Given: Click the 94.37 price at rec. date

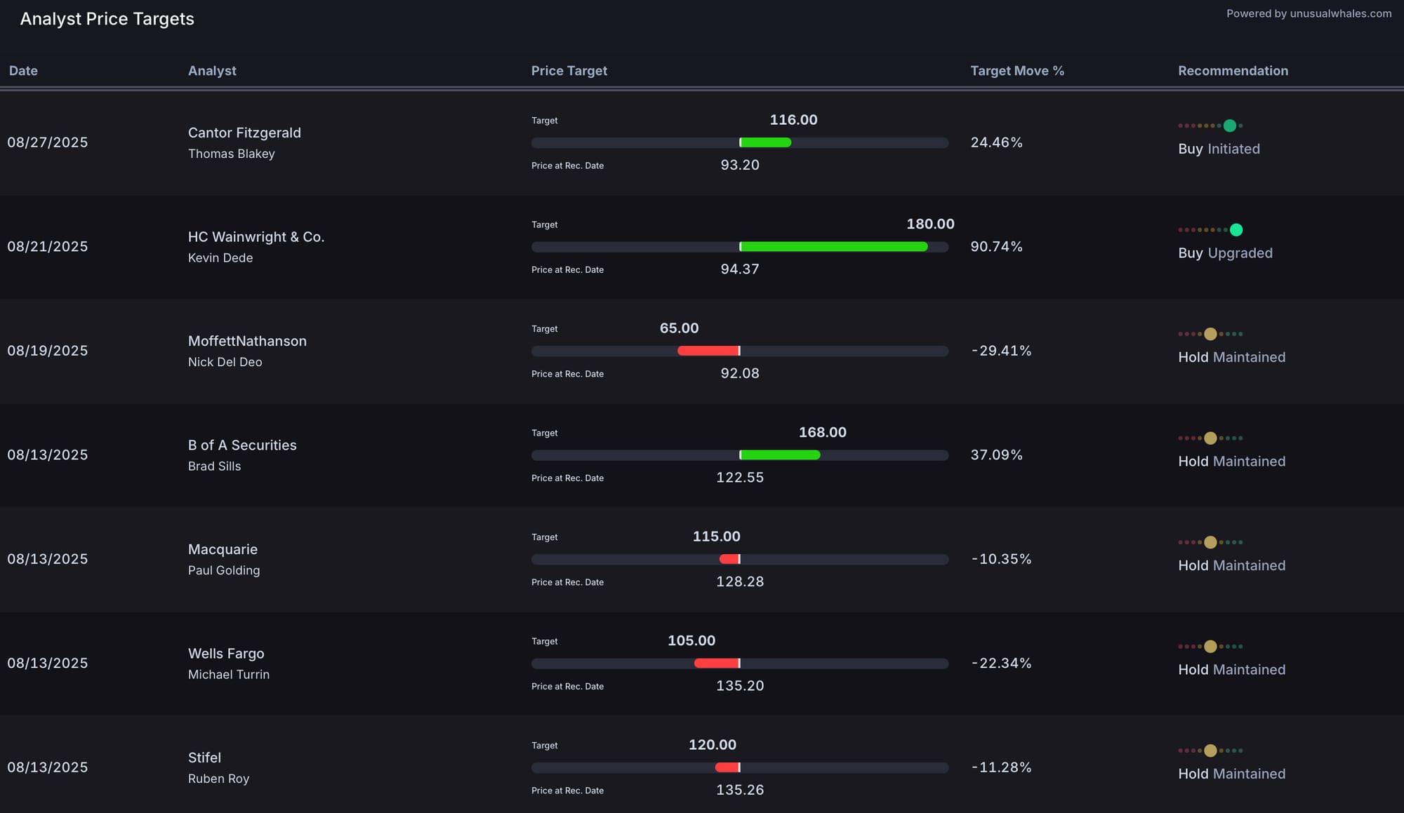Looking at the screenshot, I should (740, 269).
